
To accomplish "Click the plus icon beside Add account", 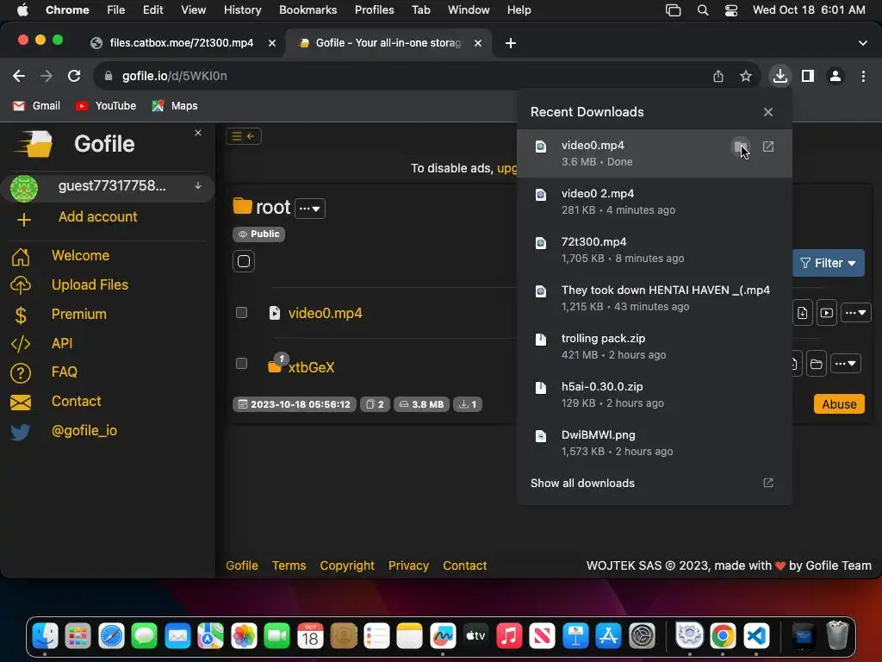I will 23,220.
